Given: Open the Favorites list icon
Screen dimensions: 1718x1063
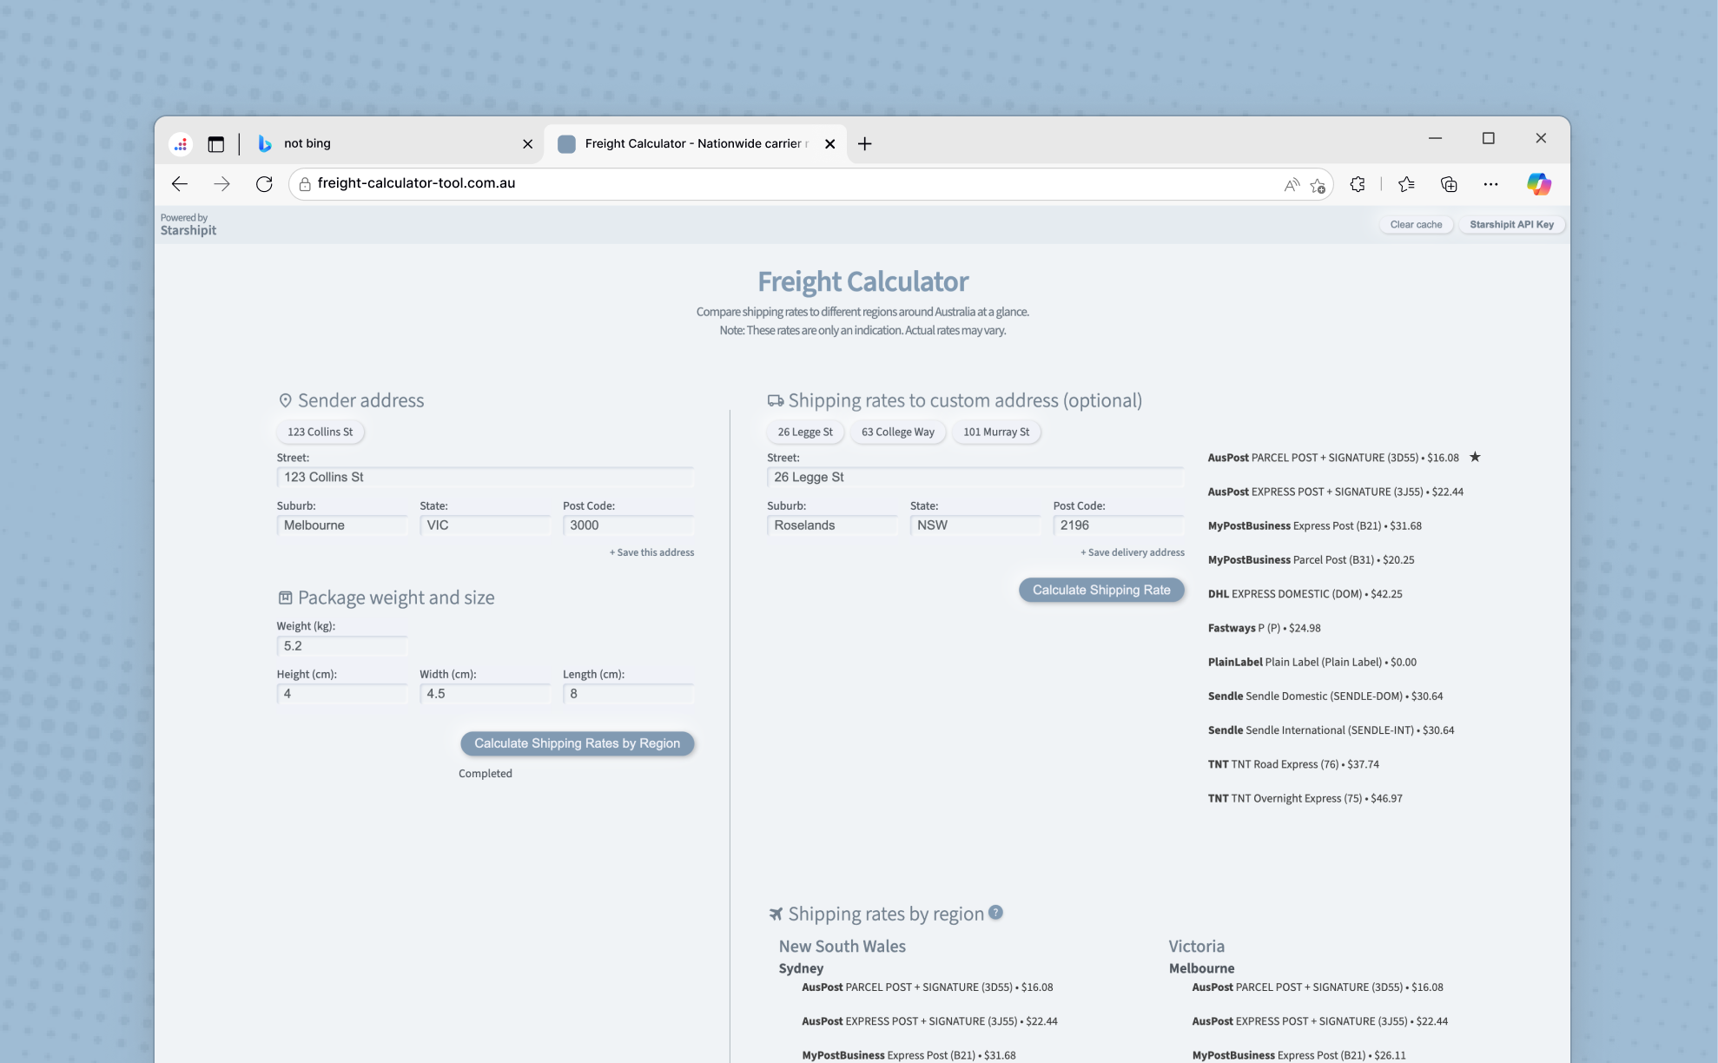Looking at the screenshot, I should click(1406, 184).
